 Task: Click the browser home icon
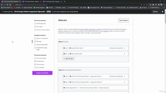pos(10,5)
